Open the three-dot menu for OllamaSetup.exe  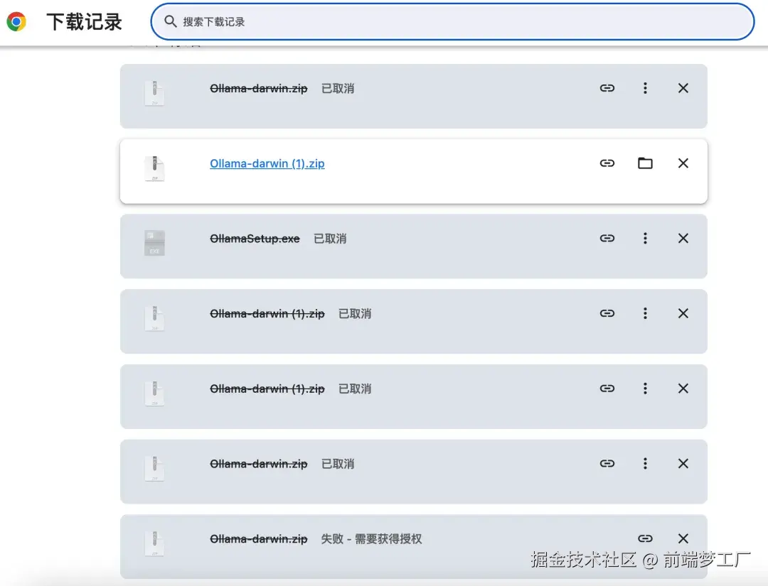click(x=645, y=238)
